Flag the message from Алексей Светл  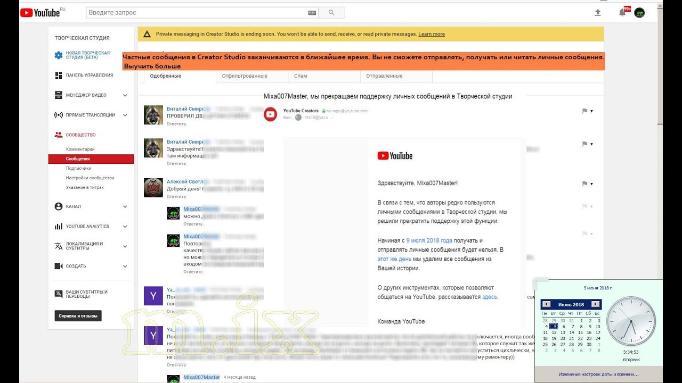pyautogui.click(x=584, y=184)
